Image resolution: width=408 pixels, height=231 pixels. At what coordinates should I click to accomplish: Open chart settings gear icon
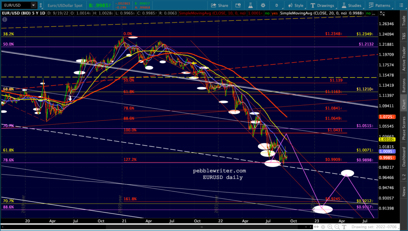(x=263, y=5)
